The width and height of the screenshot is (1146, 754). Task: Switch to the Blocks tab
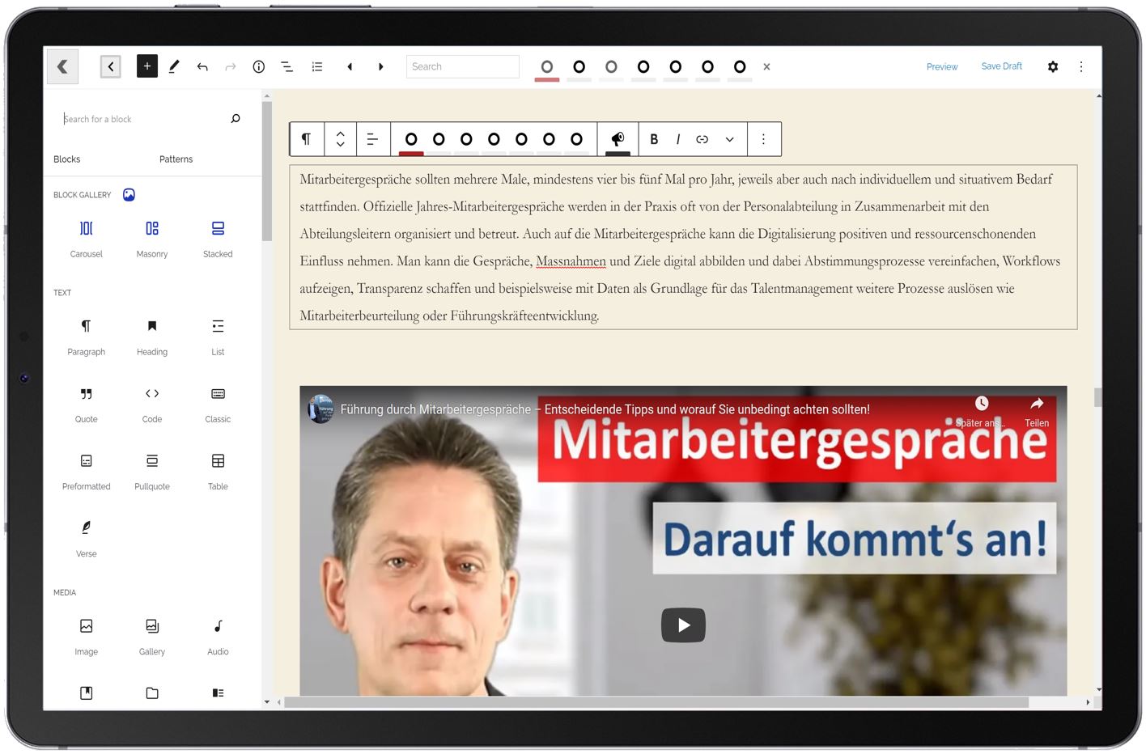67,159
